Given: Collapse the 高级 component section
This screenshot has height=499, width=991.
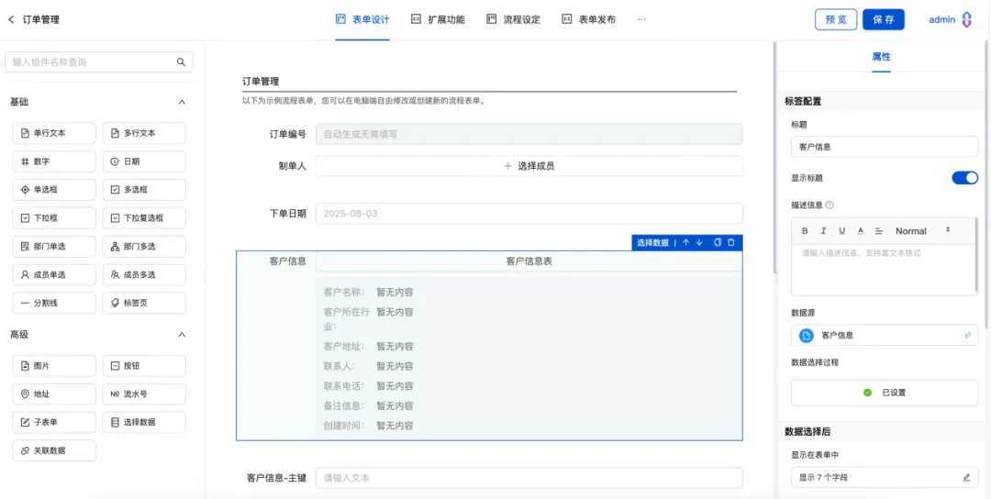Looking at the screenshot, I should (182, 334).
